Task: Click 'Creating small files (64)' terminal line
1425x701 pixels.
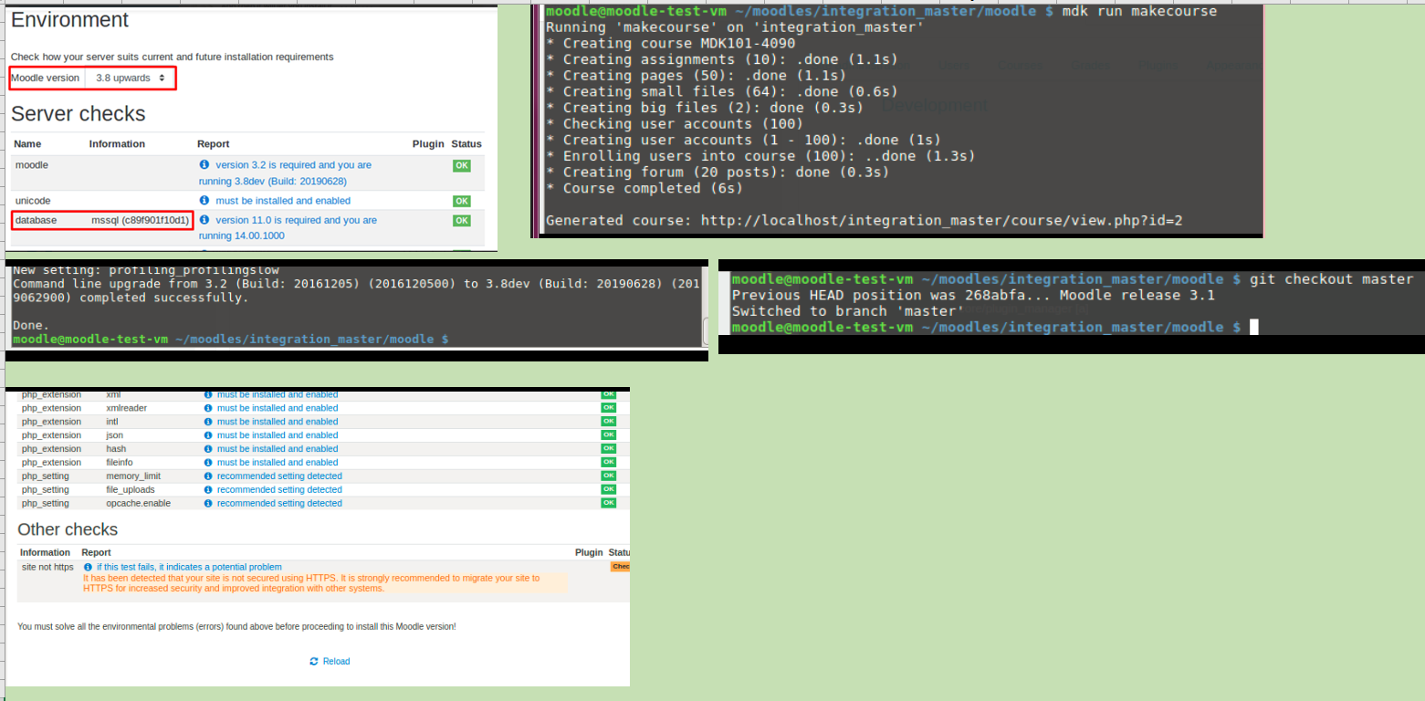Action: (721, 91)
